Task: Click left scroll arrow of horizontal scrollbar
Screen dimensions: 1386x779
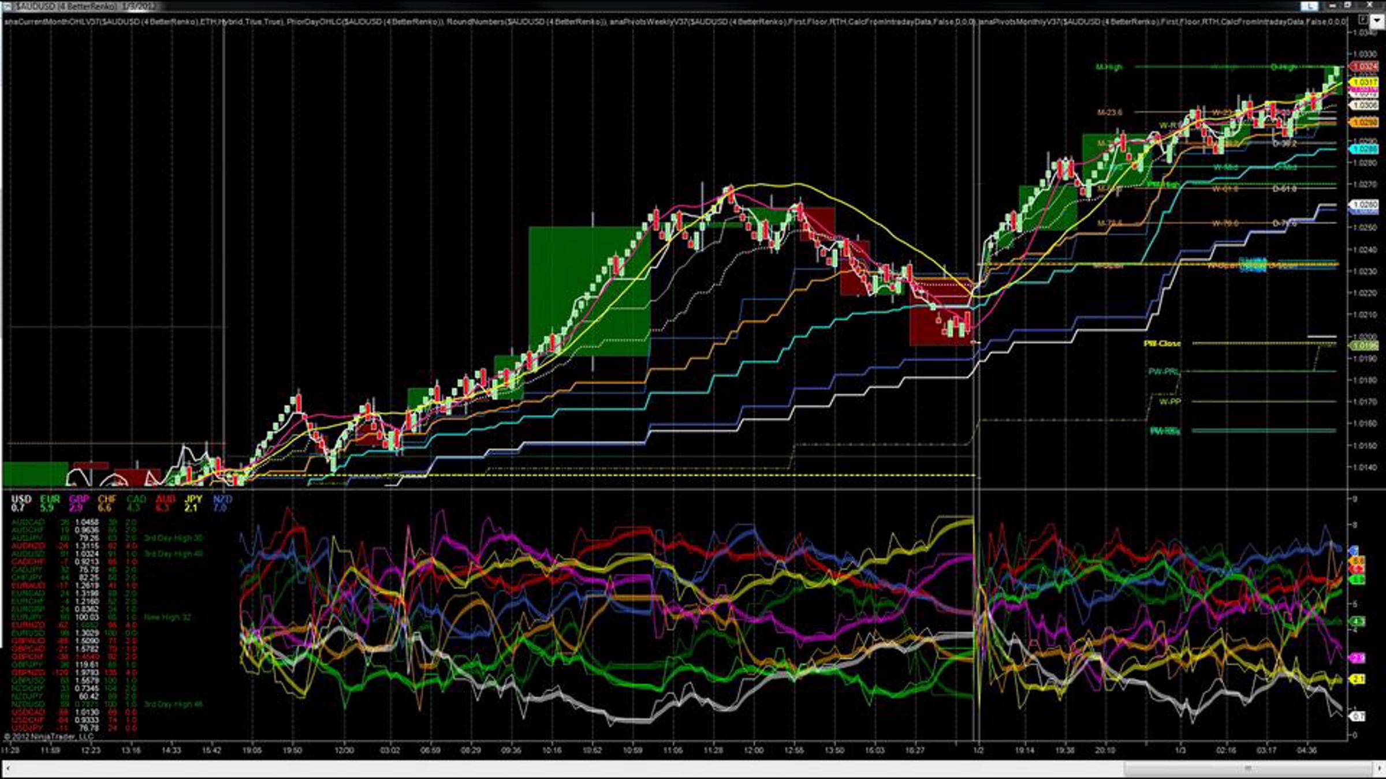Action: click(8, 769)
